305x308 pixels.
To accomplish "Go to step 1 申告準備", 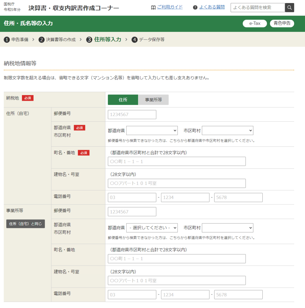I will pyautogui.click(x=16, y=40).
